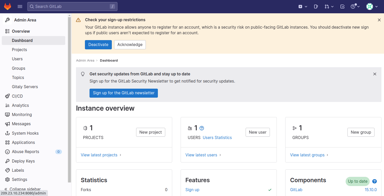
Task: Expand the create new dropdown
Action: click(x=303, y=7)
